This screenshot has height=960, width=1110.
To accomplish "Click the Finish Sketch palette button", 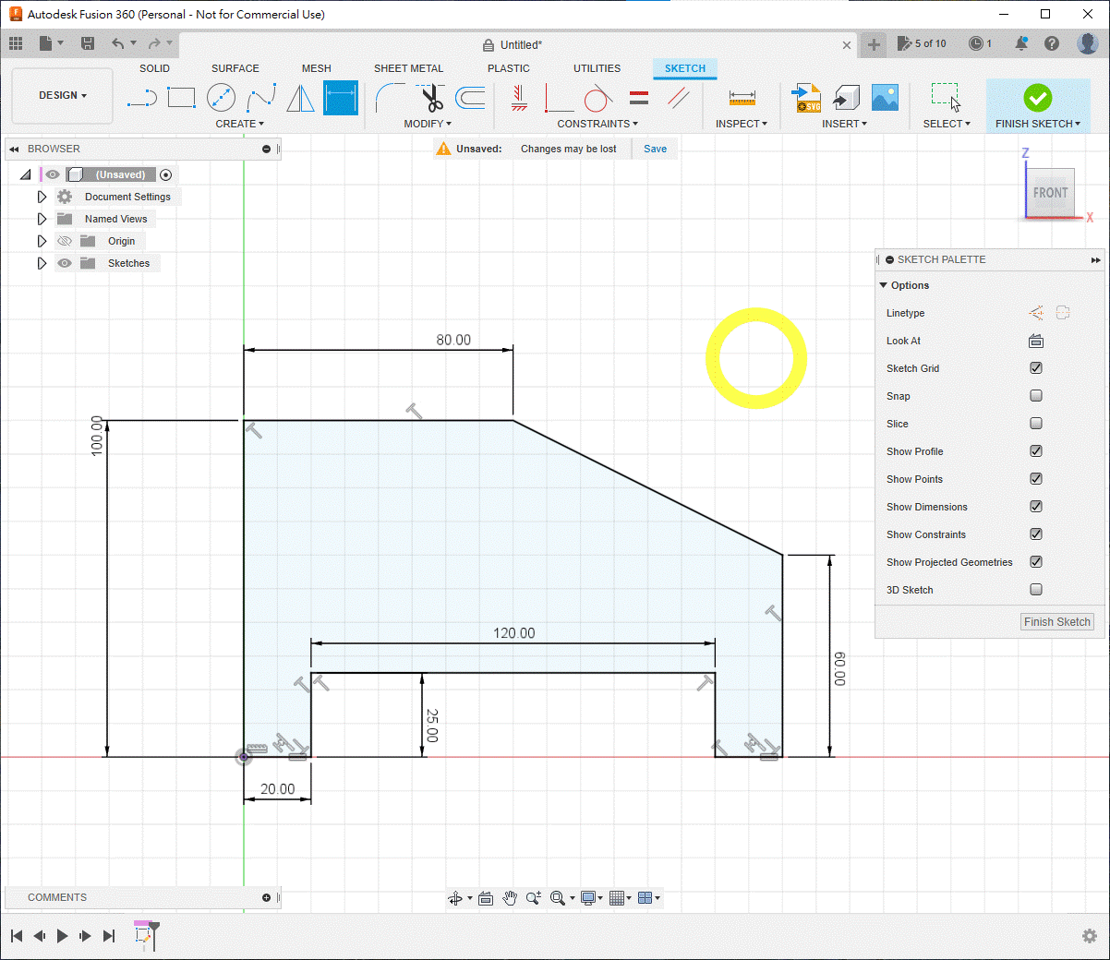I will point(1057,622).
